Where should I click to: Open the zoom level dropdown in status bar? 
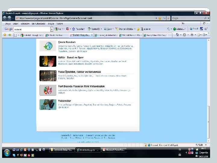tap(206, 145)
